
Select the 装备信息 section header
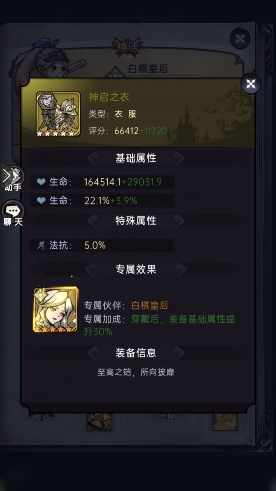136,353
